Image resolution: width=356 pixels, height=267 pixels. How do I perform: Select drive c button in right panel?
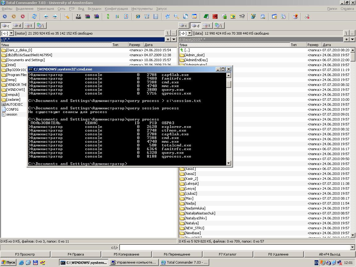[x=184, y=26]
